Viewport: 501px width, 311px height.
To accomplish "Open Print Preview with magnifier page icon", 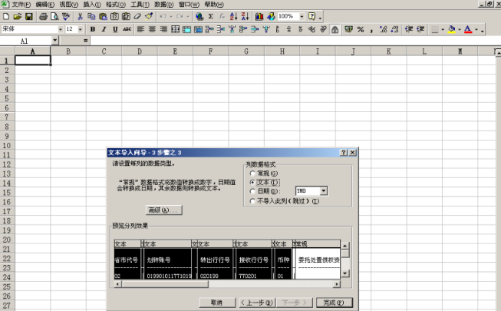I will coord(54,16).
